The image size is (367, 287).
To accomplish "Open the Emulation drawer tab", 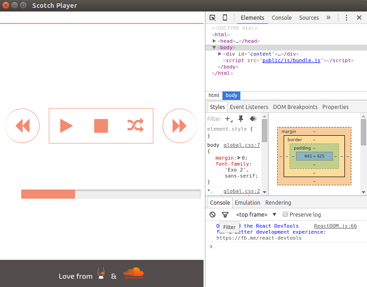I will [x=247, y=203].
